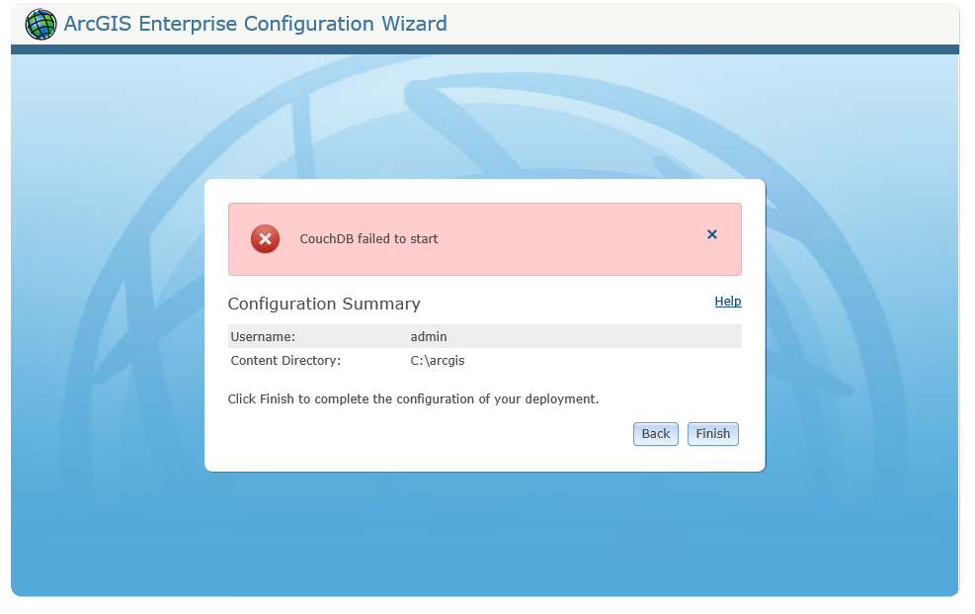Click the 'ArcGIS Enterprise Configuration Wizard' title
This screenshot has width=975, height=614.
click(255, 24)
